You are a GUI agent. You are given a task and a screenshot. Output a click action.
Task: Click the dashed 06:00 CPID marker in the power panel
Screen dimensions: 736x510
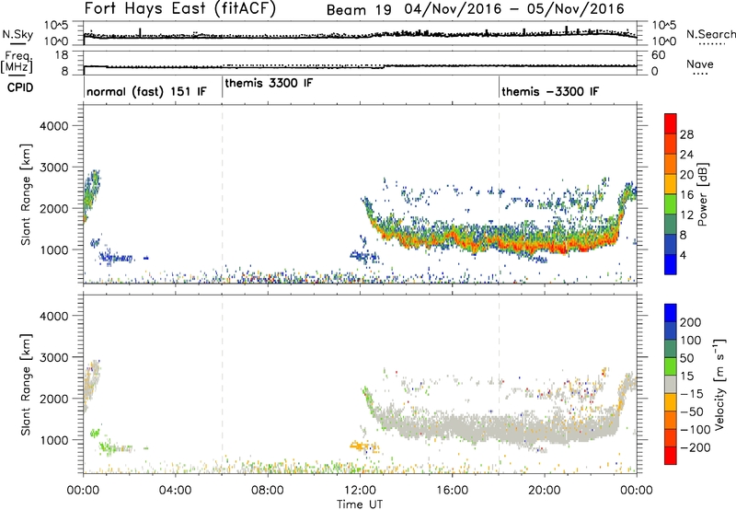click(x=222, y=193)
